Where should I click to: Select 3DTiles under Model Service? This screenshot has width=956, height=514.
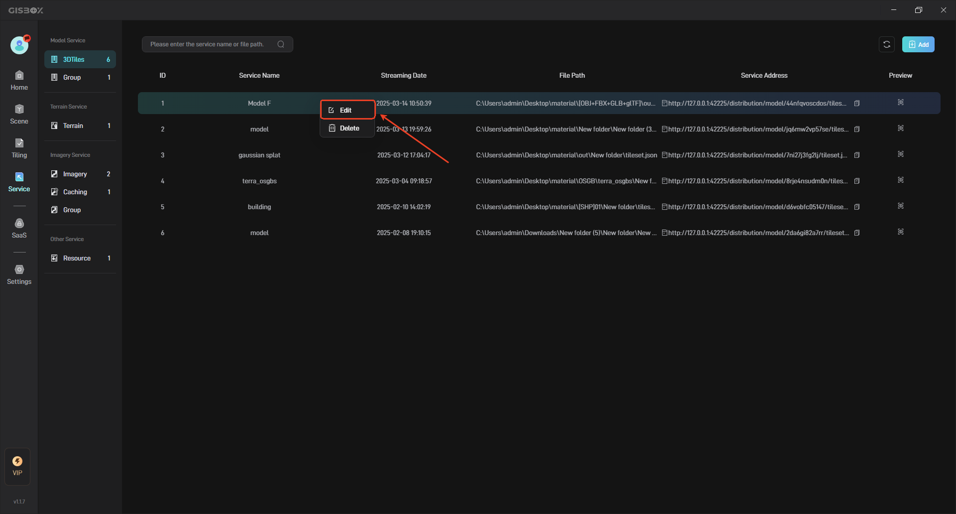click(x=80, y=59)
